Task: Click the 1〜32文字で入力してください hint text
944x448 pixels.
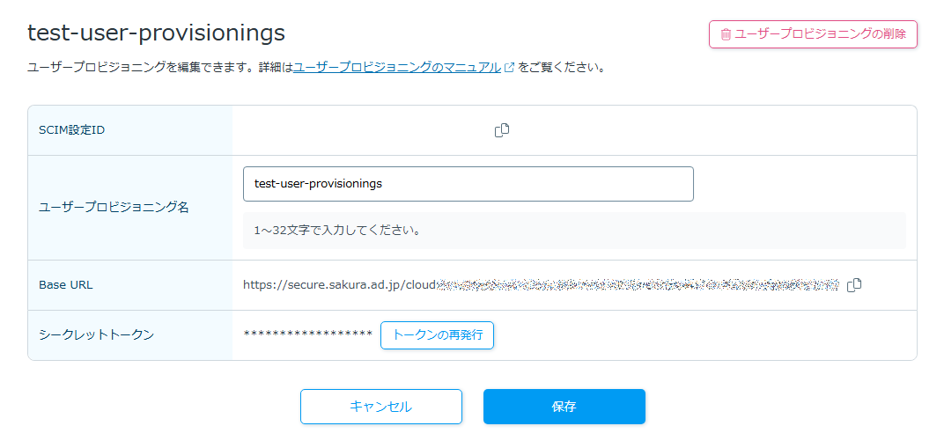Action: [x=336, y=231]
